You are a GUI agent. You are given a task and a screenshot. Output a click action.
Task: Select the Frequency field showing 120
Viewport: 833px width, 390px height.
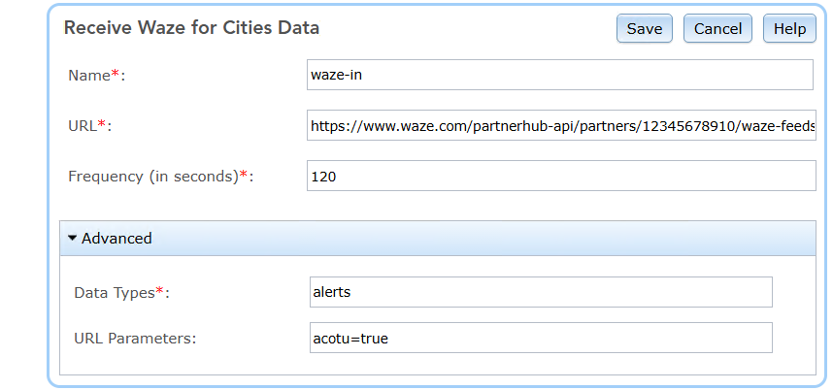coord(561,177)
